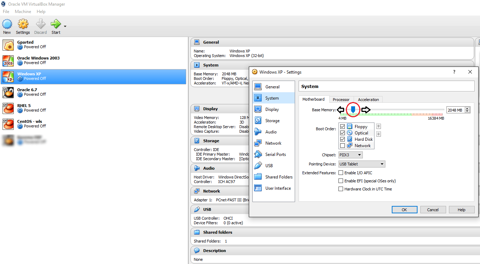Increase base memory with the spinner up arrow
Viewport: 480px width, 264px height.
point(468,108)
